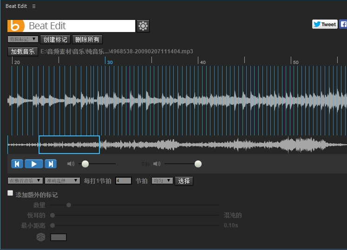Adjust the 最小距离 slider knob
347x250 pixels.
tap(52, 225)
